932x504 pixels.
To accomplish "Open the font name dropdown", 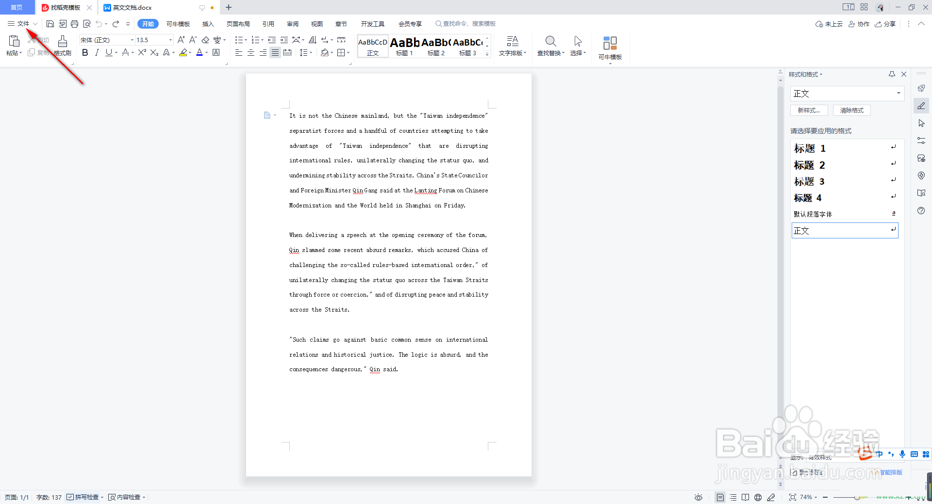I will coord(132,40).
